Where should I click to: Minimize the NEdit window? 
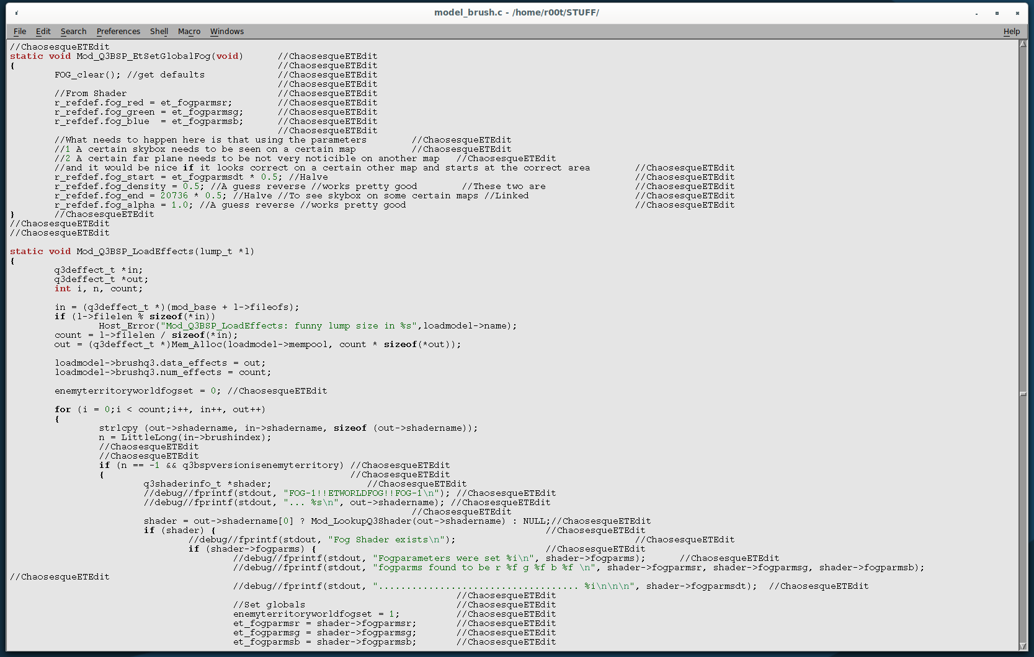(x=976, y=13)
